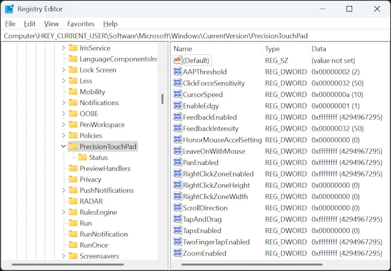
Task: Expand the Screensavers key
Action: point(64,256)
